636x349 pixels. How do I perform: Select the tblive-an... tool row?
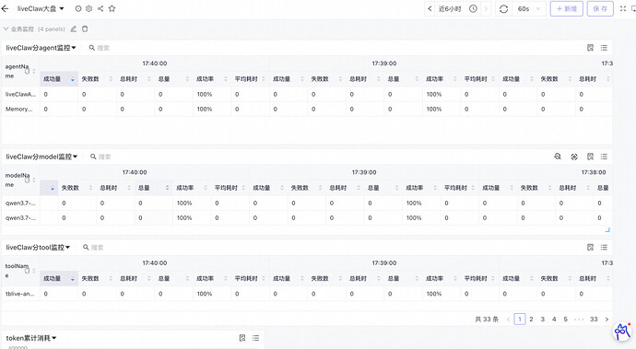click(307, 294)
